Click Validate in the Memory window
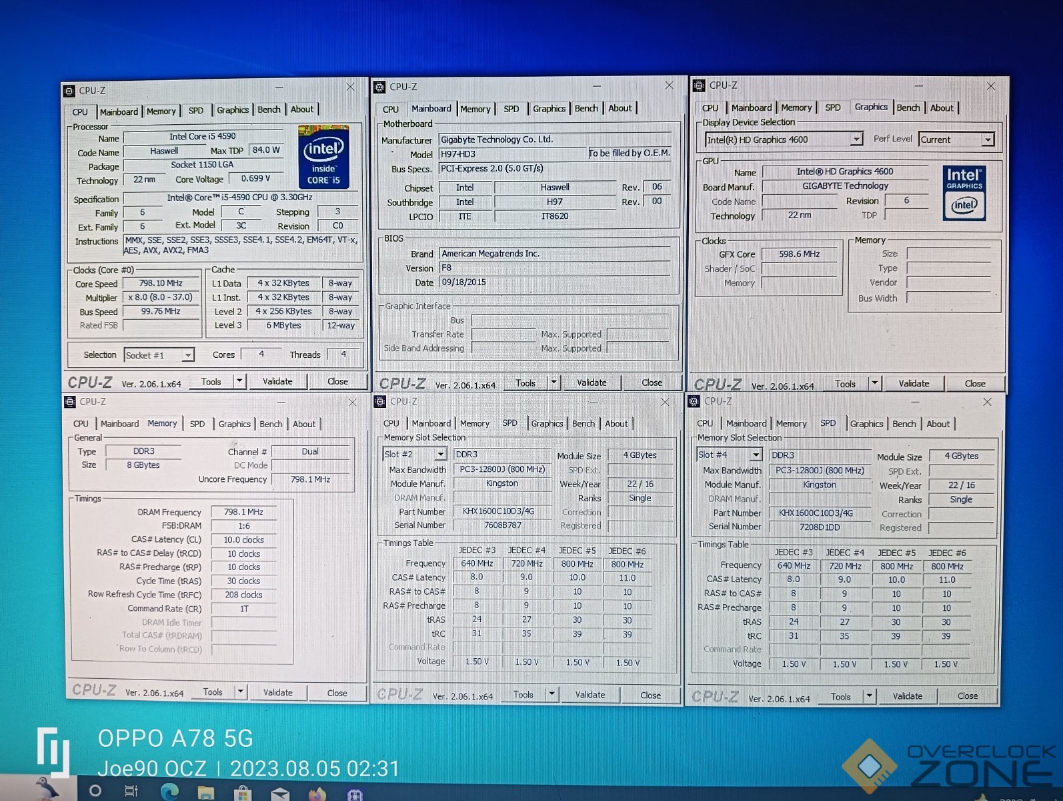Viewport: 1063px width, 801px height. (x=277, y=692)
